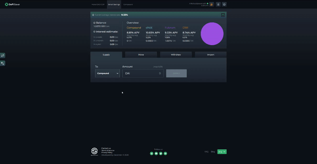Open the Terms of service link

(x=108, y=151)
